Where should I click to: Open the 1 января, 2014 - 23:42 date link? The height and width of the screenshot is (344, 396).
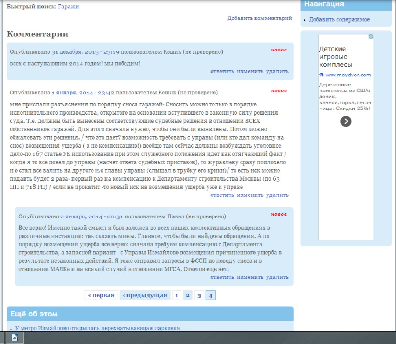tap(83, 93)
